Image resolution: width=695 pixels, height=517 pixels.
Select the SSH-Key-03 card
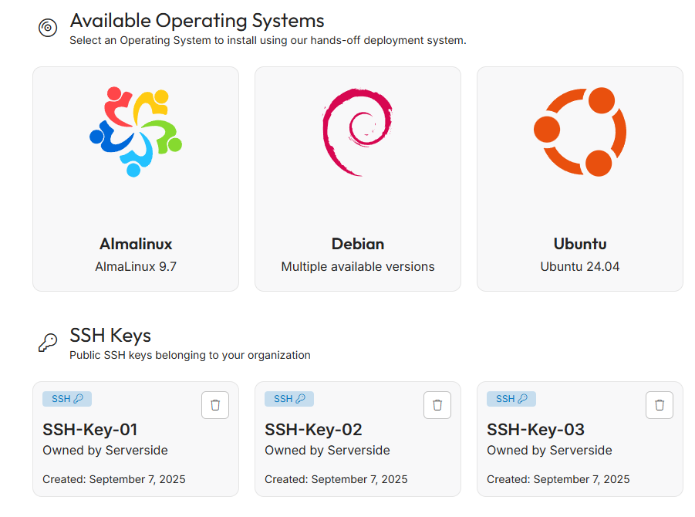click(579, 438)
